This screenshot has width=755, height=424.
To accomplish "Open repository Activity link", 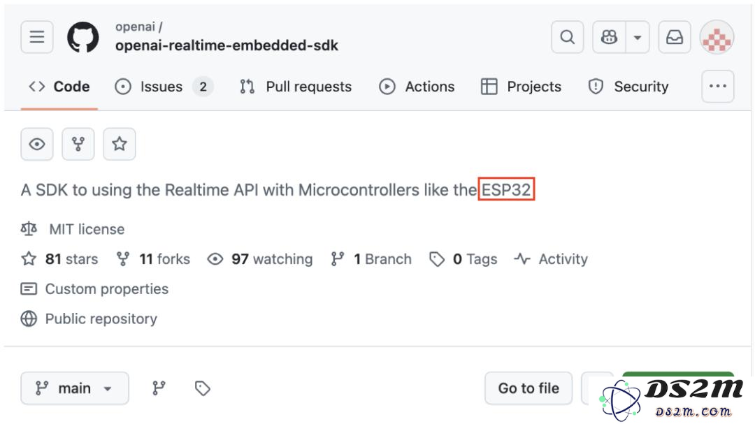I will point(551,259).
